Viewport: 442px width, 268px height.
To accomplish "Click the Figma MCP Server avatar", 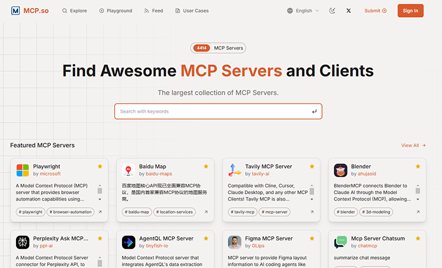I will (x=234, y=243).
